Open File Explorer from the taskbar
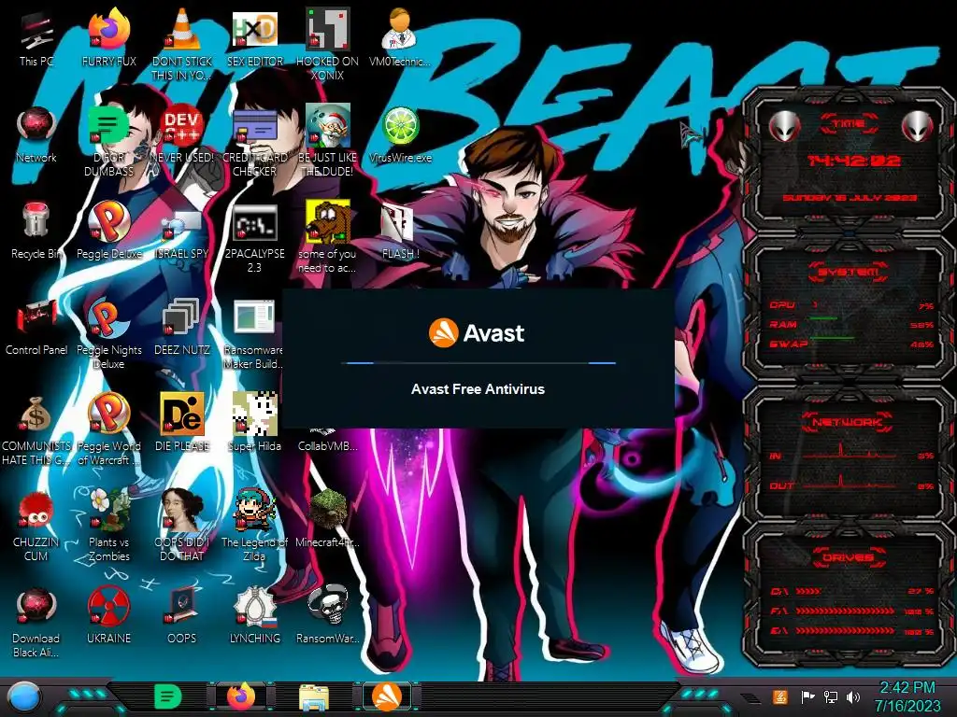This screenshot has height=717, width=957. 314,698
